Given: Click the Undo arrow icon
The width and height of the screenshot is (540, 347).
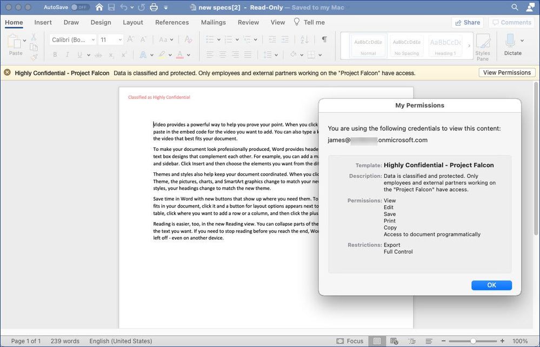Looking at the screenshot, I should tap(124, 7).
